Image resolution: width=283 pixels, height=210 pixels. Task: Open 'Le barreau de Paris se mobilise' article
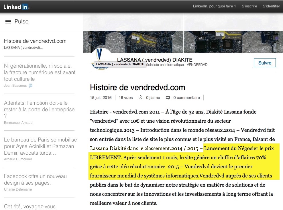(x=40, y=146)
